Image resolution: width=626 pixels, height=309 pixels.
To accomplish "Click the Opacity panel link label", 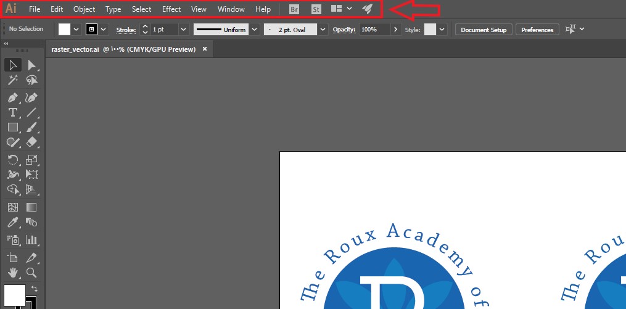I will tap(344, 30).
